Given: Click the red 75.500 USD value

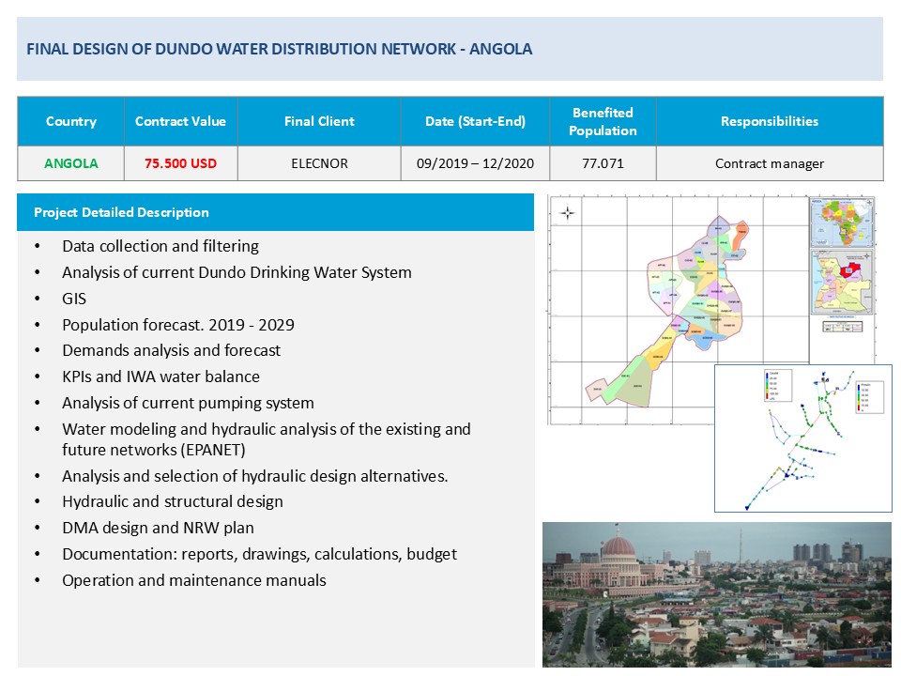Looking at the screenshot, I should (x=180, y=163).
